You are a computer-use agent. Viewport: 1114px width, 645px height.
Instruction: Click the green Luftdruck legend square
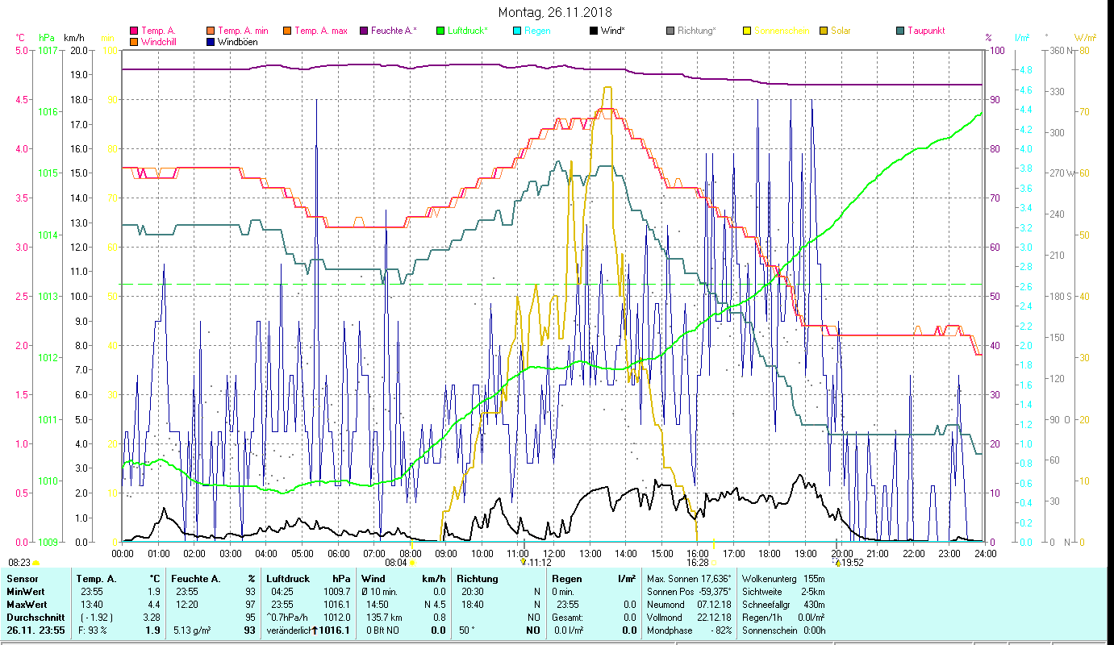[x=440, y=31]
